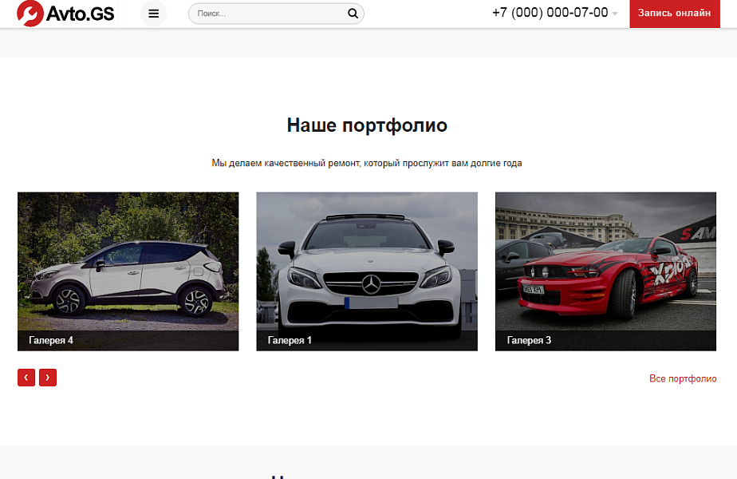Click the previous slide arrow
The image size is (737, 479).
pyautogui.click(x=26, y=377)
